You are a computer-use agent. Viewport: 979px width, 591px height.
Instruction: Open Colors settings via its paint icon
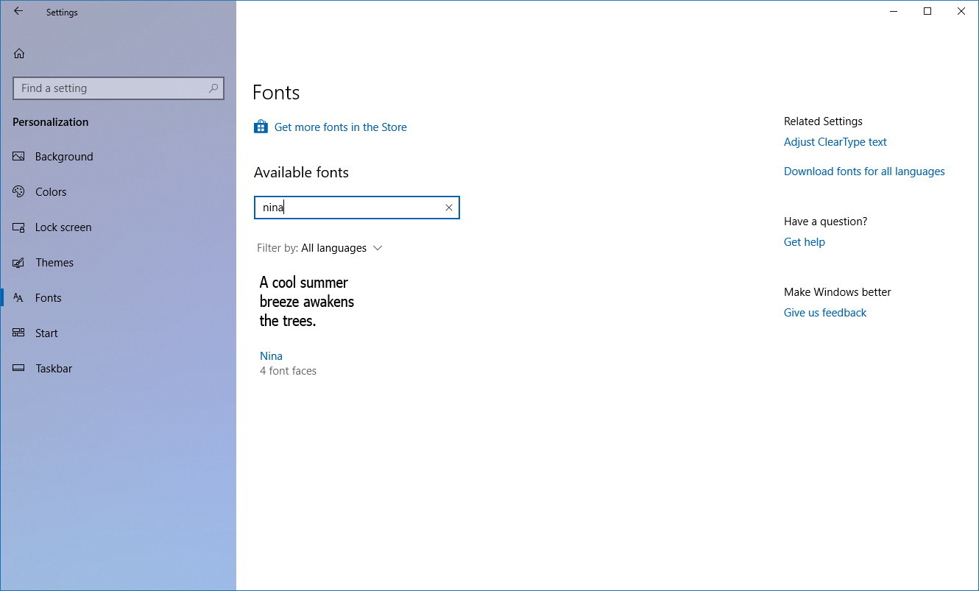18,191
